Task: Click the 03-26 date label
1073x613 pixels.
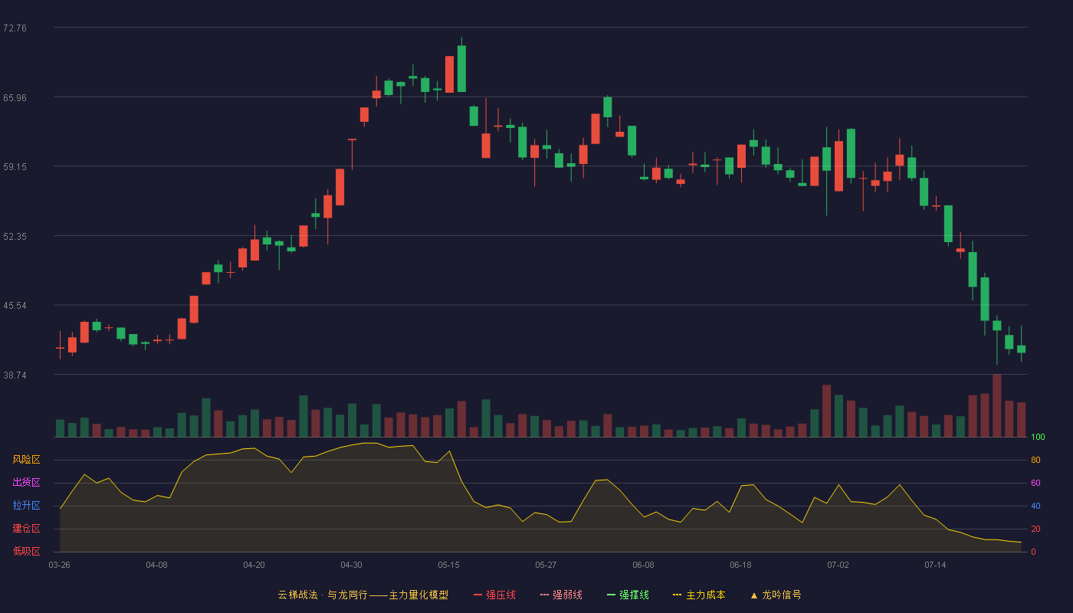Action: pyautogui.click(x=60, y=565)
